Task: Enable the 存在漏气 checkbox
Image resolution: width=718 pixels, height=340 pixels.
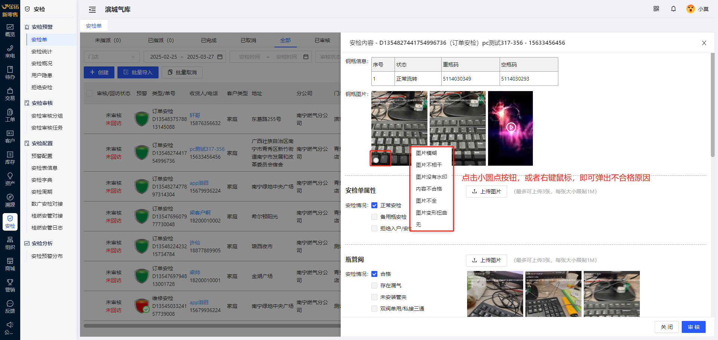Action: coord(374,286)
